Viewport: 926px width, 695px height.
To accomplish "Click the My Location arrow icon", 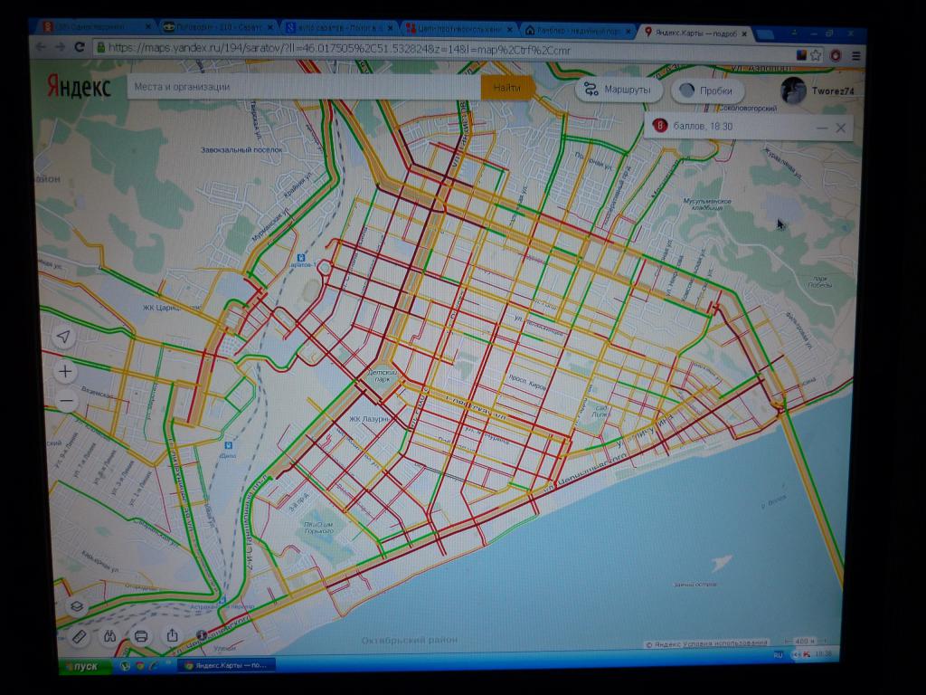I will [x=64, y=337].
